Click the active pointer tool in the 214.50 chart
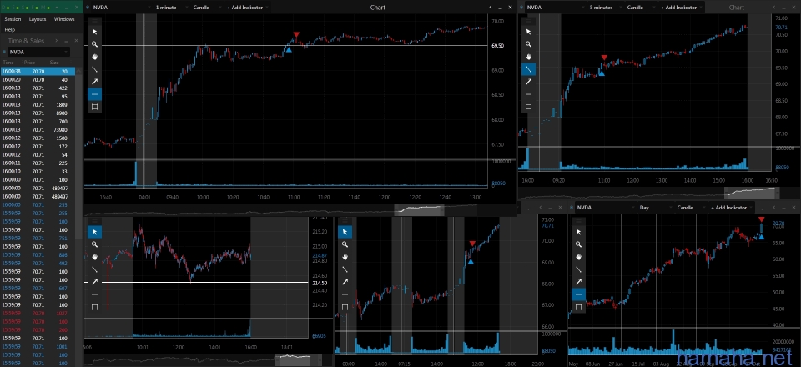This screenshot has height=367, width=801. point(94,232)
